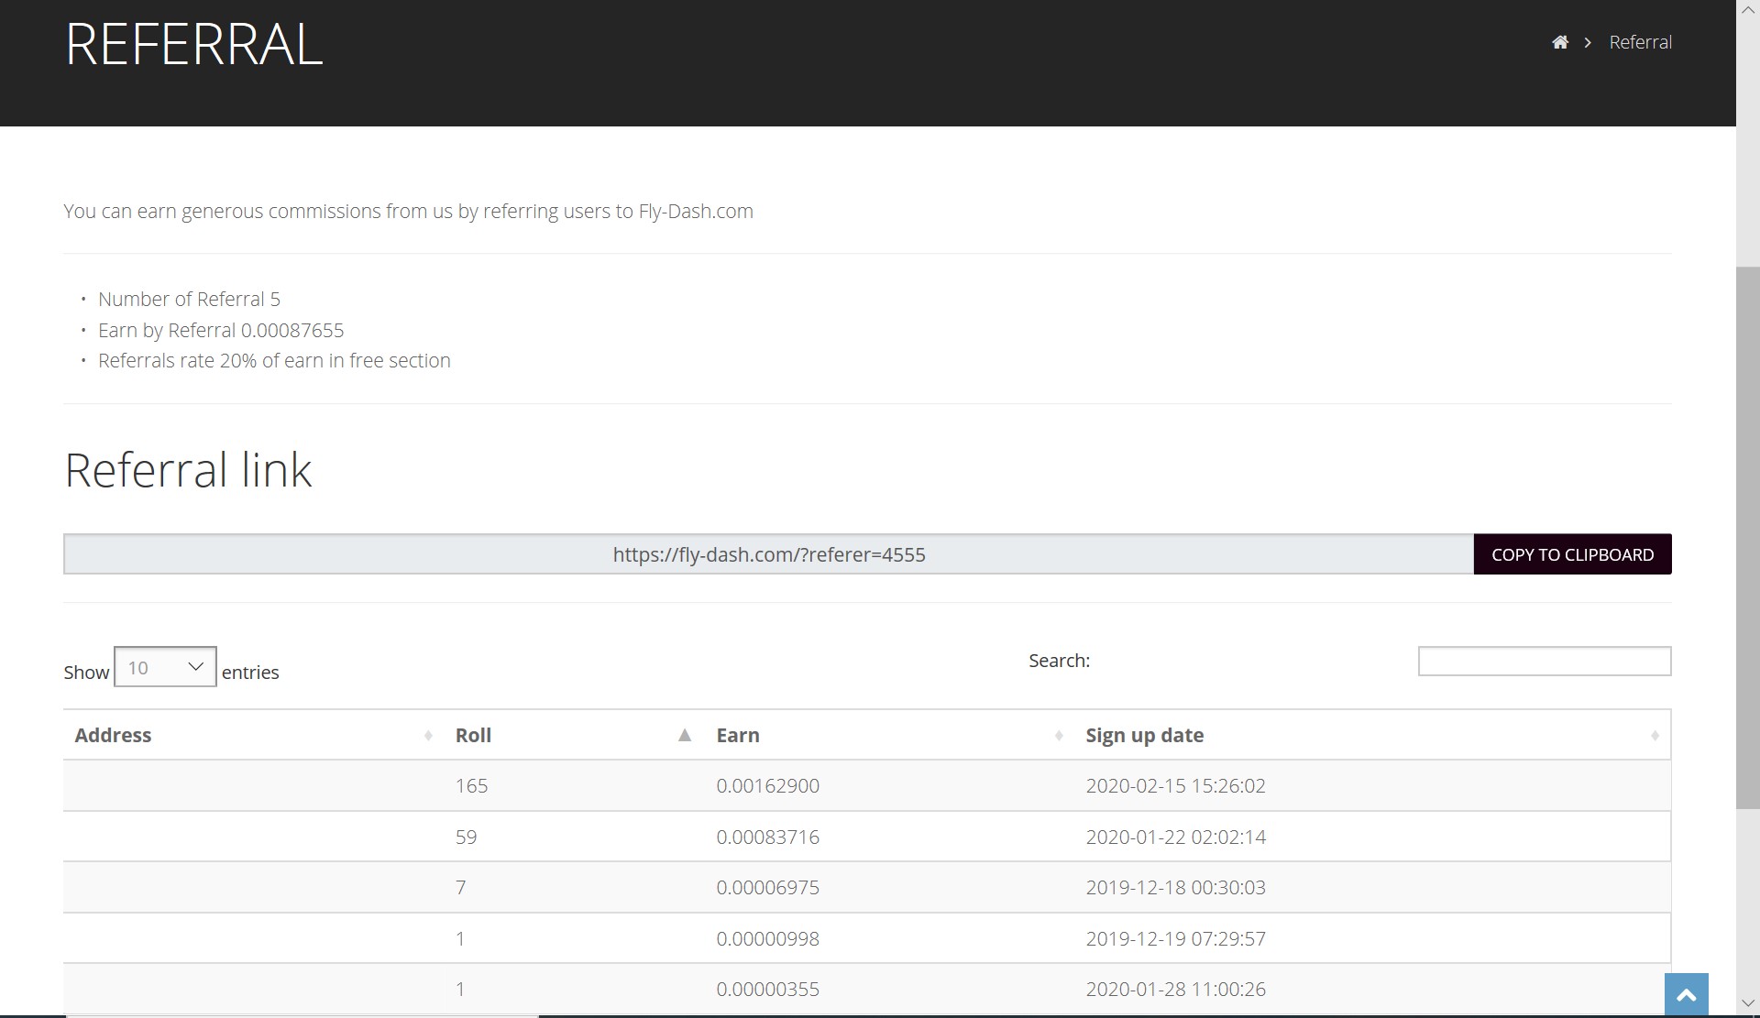
Task: Sort by Sign up date arrows icon
Action: (x=1655, y=735)
